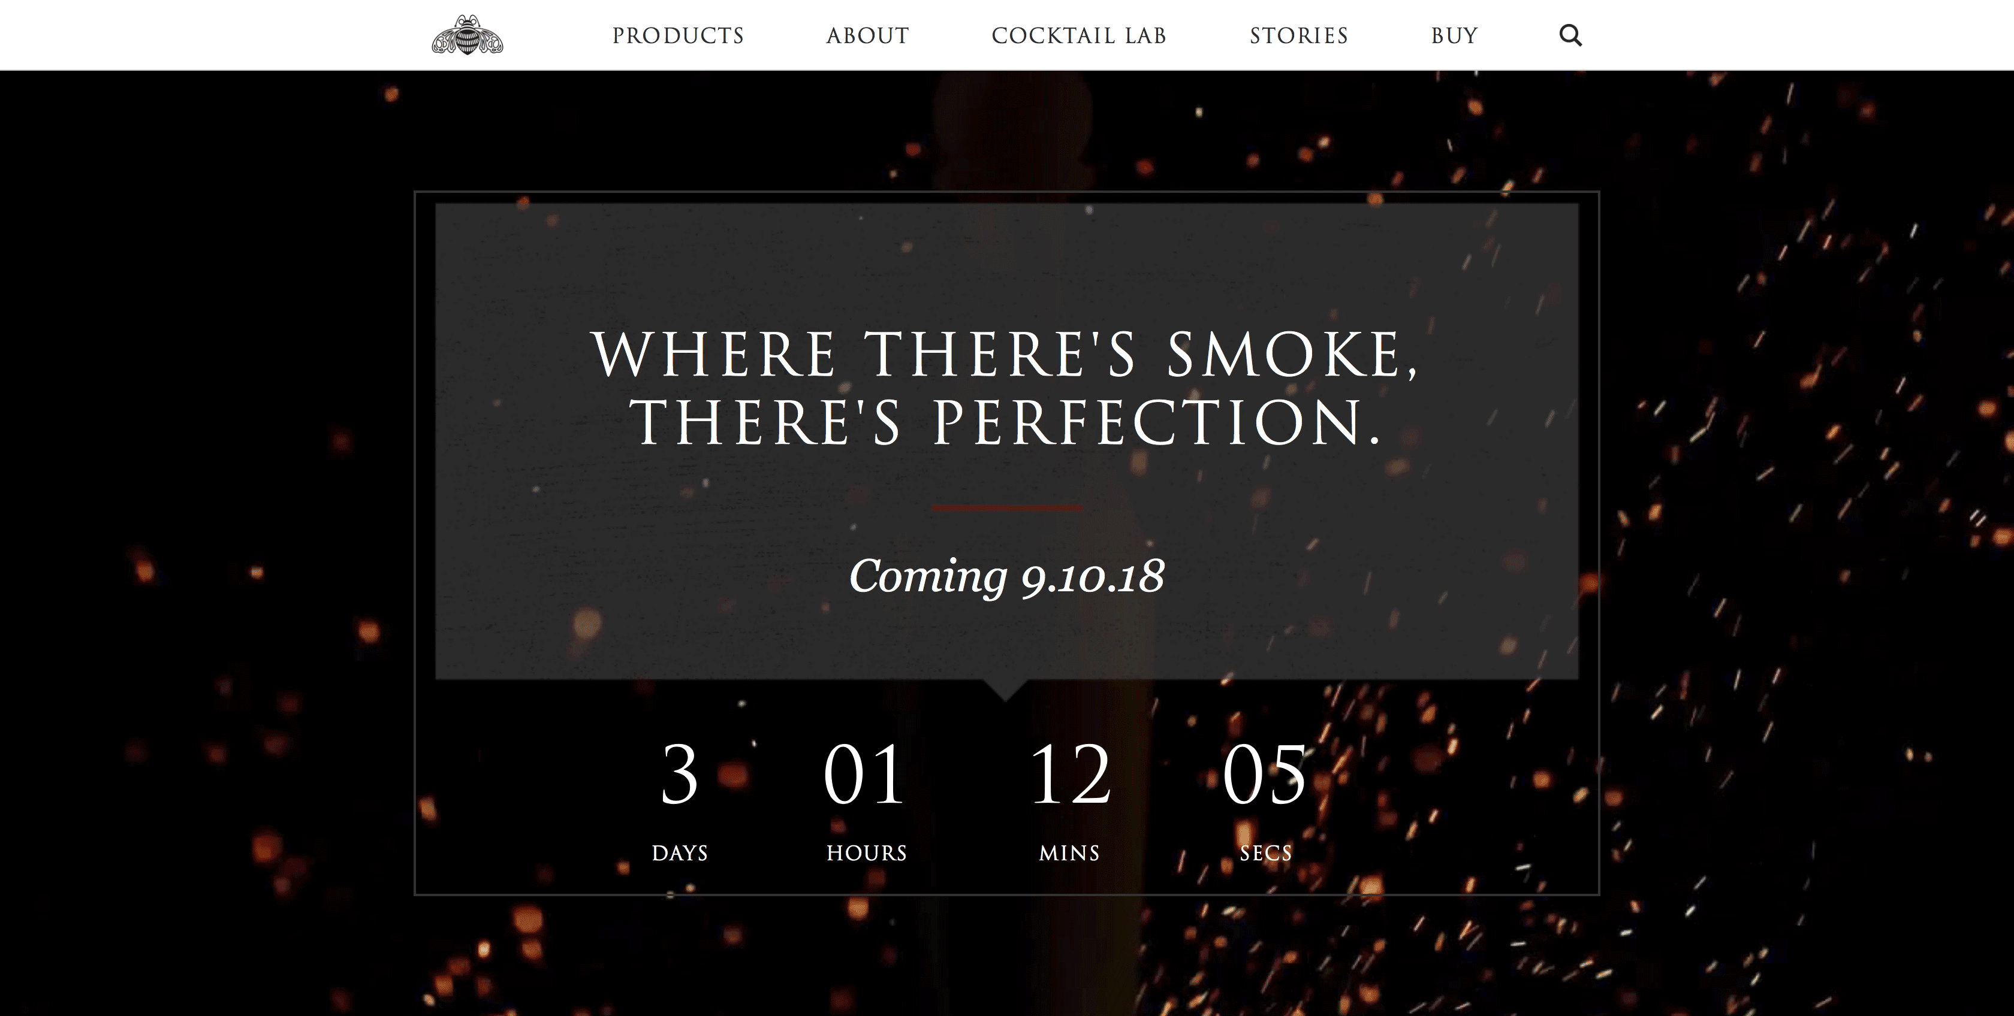Image resolution: width=2014 pixels, height=1016 pixels.
Task: Select the Buy link
Action: coord(1454,36)
